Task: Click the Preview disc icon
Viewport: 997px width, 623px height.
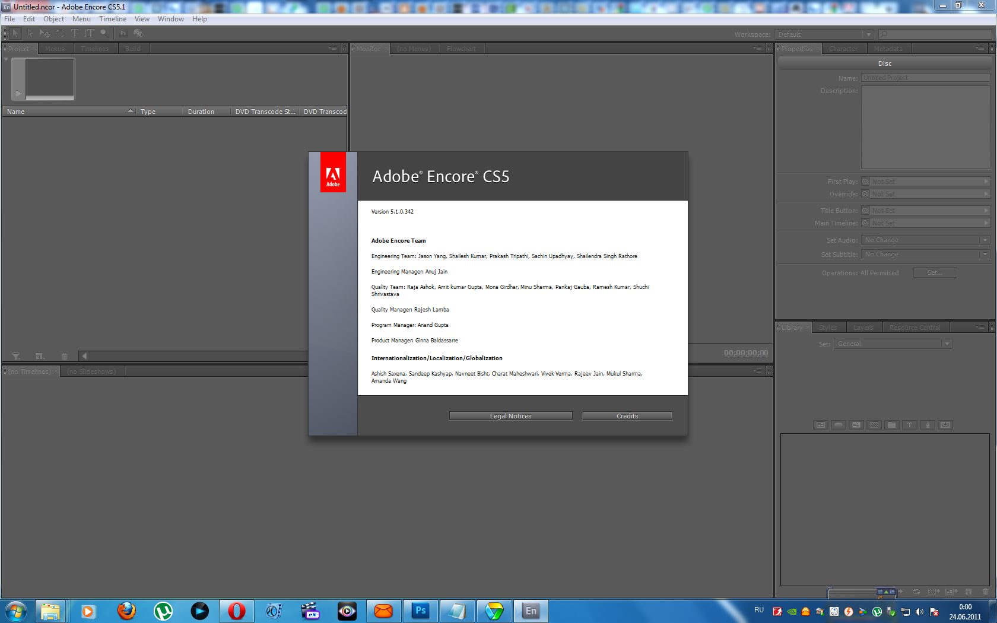Action: 138,33
